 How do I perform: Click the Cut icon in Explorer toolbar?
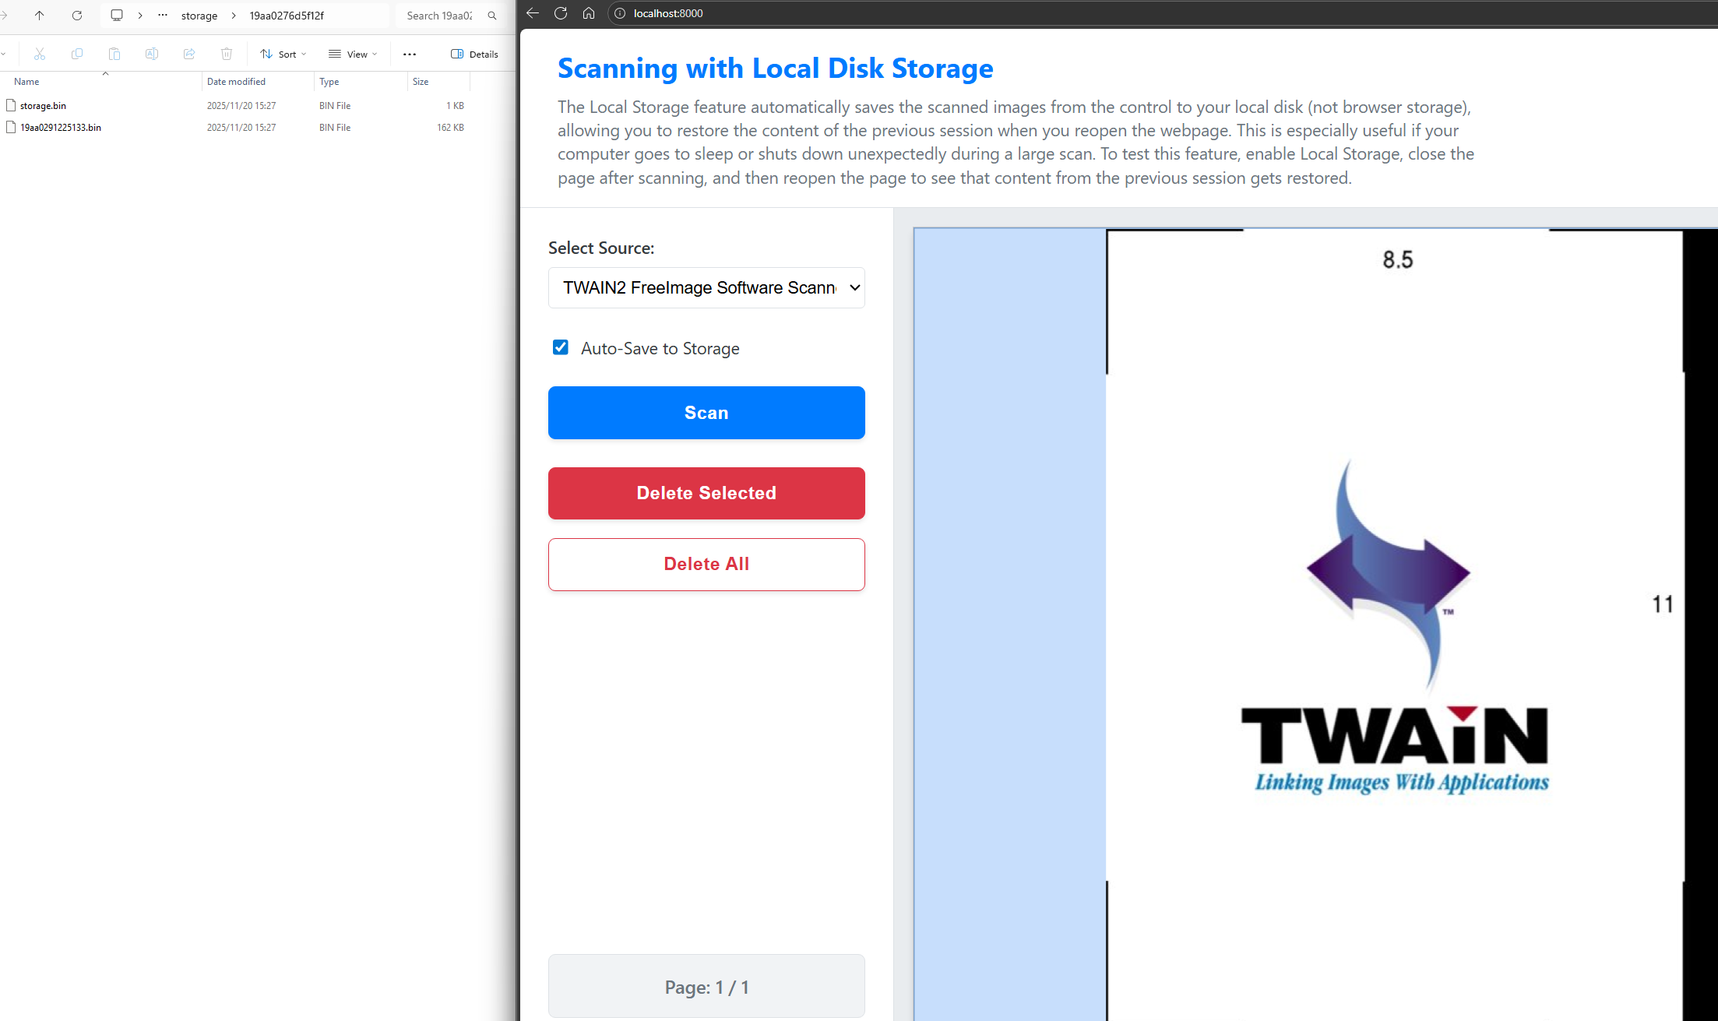(39, 53)
